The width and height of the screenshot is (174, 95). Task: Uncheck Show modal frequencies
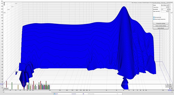click(154, 19)
